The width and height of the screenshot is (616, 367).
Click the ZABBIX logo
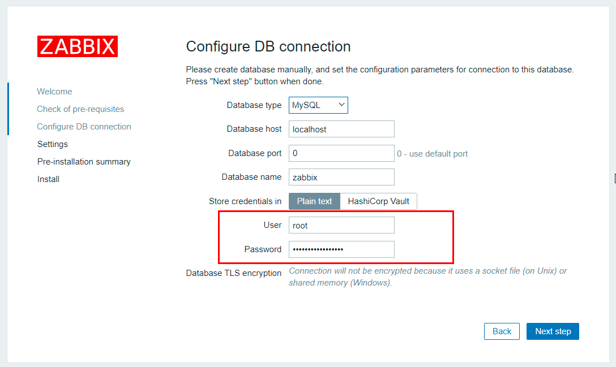coord(78,46)
